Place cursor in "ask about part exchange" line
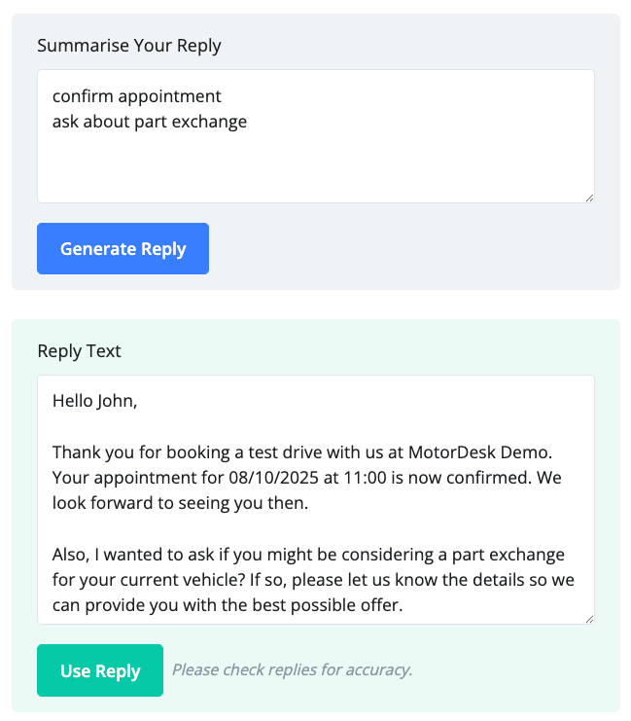 coord(150,122)
